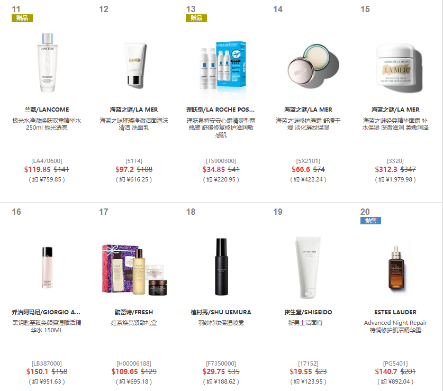
Task: Click the La Mer cleansing foam tube image
Action: [136, 65]
